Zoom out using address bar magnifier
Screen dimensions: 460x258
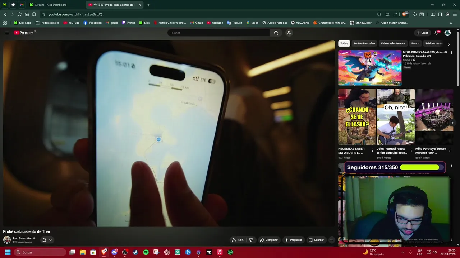pyautogui.click(x=379, y=14)
